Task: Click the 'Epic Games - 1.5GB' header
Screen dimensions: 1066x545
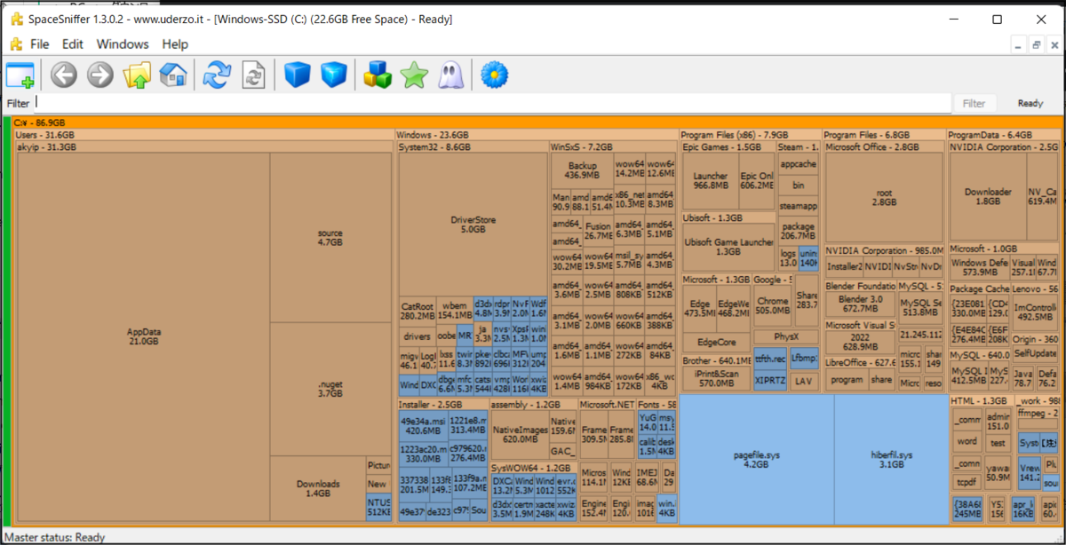Action: [x=728, y=146]
